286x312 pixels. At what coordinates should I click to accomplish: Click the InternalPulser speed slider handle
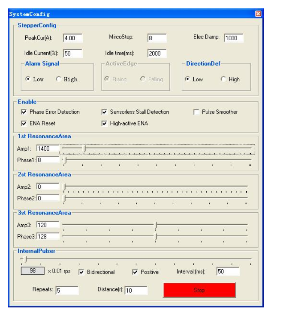(26, 259)
